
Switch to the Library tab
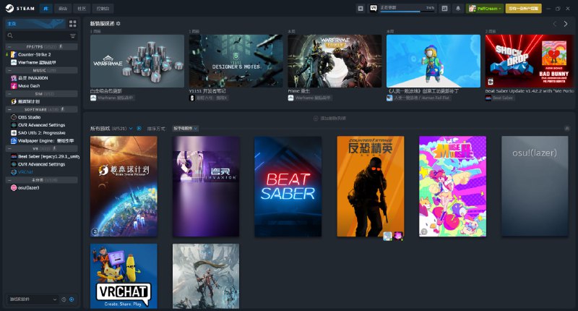[46, 8]
